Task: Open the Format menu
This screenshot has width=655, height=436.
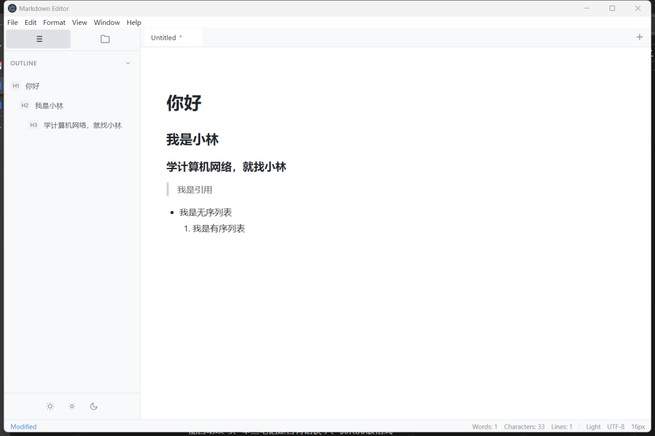Action: click(55, 22)
